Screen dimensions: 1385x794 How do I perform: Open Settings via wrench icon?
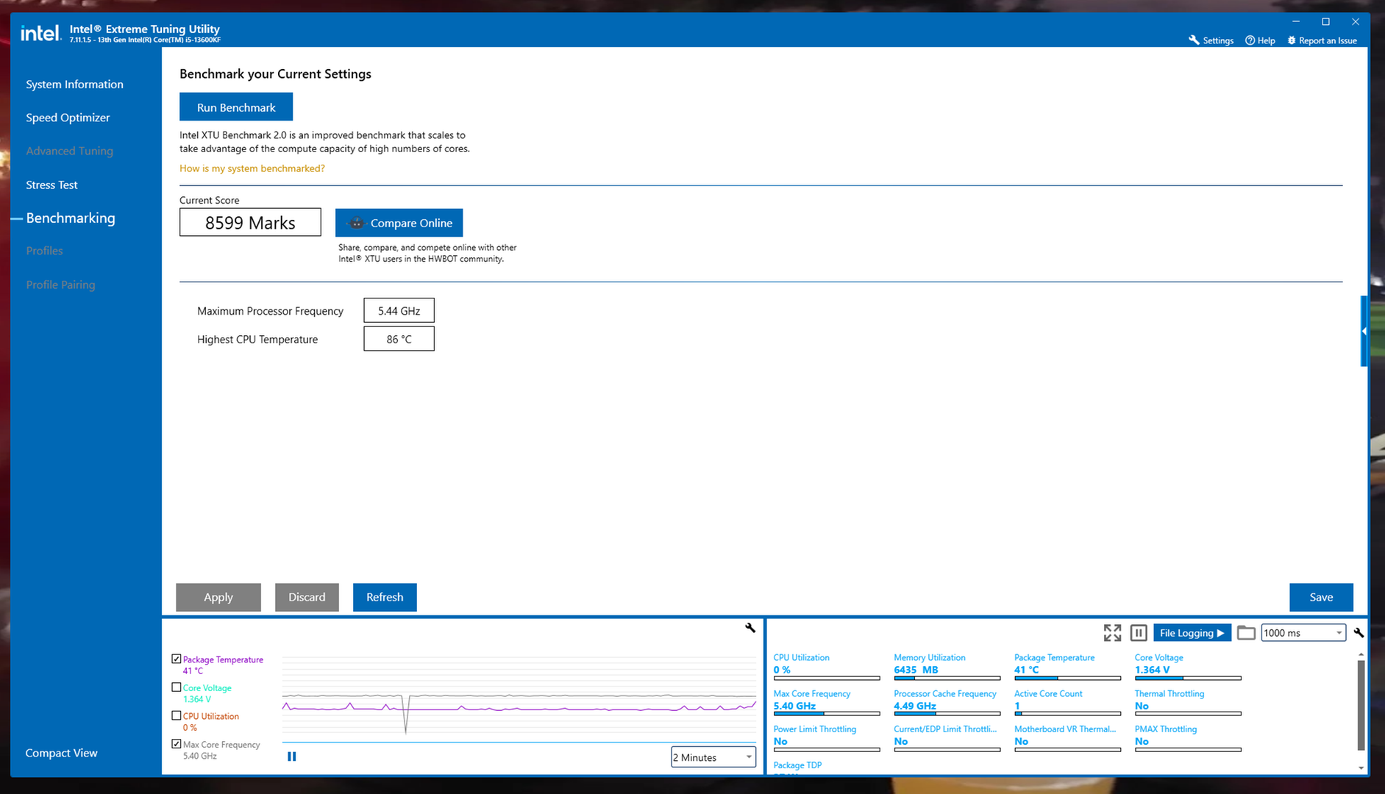tap(1194, 40)
